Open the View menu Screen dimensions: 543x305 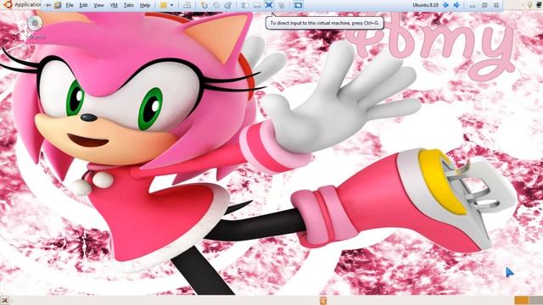(x=98, y=5)
